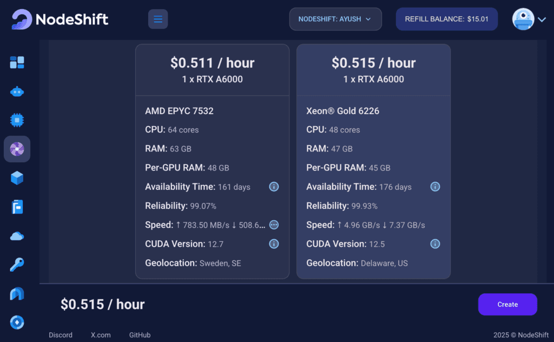Show info for CUDA Version 12.5
Screen dimensions: 554x342
point(435,244)
